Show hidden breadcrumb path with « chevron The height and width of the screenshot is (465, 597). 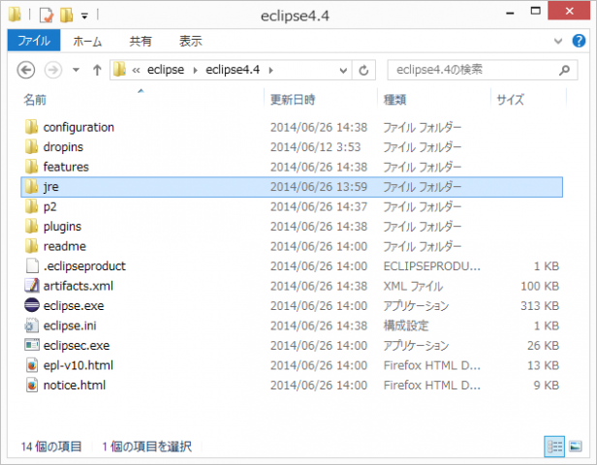136,70
